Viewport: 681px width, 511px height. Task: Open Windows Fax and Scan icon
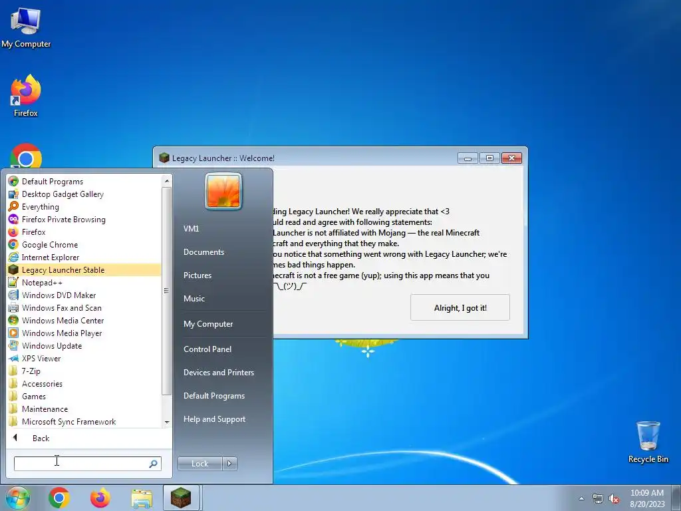13,307
